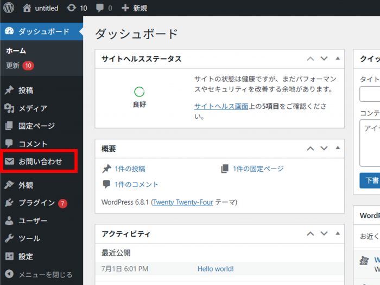This screenshot has width=380, height=285.
Task: Click the Twenty Twenty-Four theme link
Action: point(183,202)
